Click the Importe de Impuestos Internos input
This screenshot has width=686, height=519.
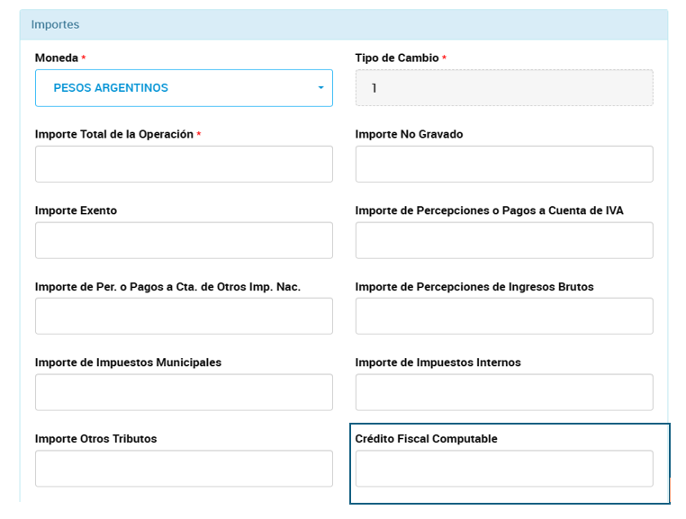504,392
